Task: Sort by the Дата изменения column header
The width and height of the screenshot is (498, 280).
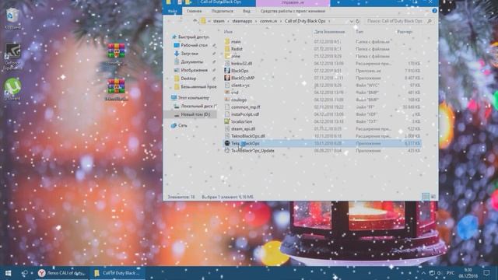Action: pyautogui.click(x=329, y=32)
